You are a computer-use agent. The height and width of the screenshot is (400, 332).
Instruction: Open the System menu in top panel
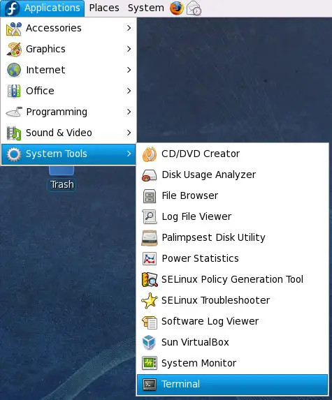[146, 8]
